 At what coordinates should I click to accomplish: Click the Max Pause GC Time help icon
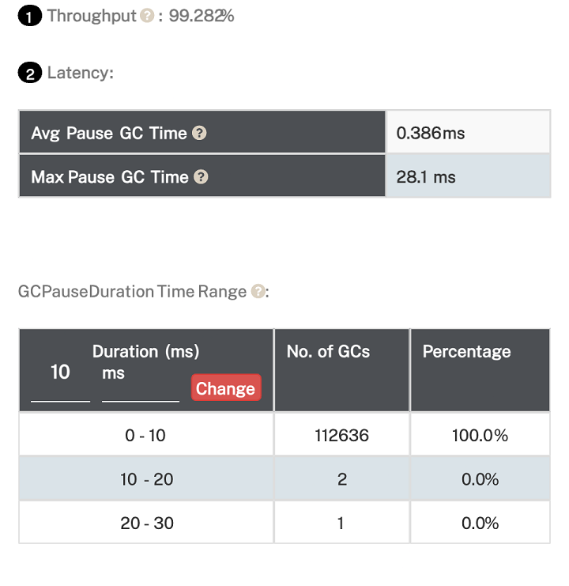tap(202, 177)
